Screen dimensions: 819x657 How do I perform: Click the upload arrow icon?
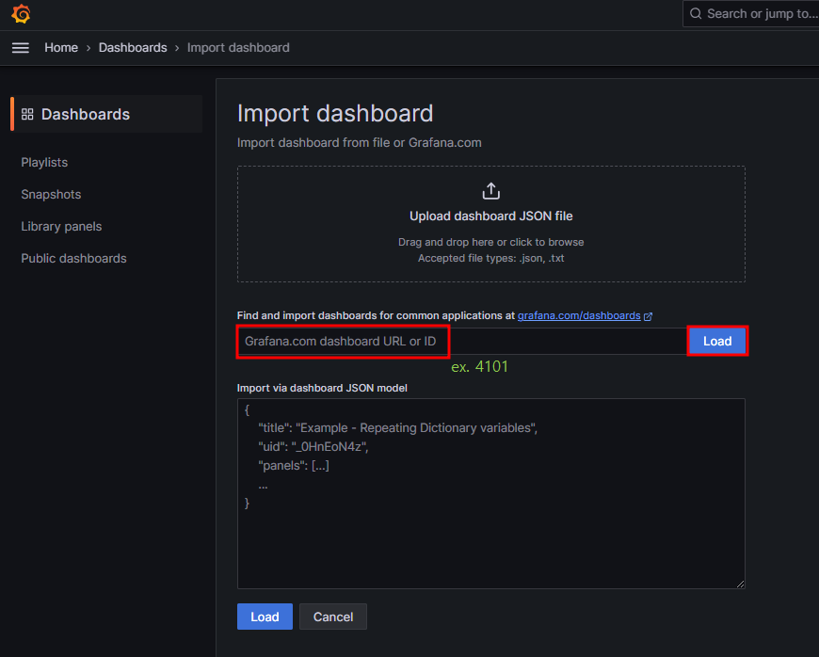click(x=491, y=191)
